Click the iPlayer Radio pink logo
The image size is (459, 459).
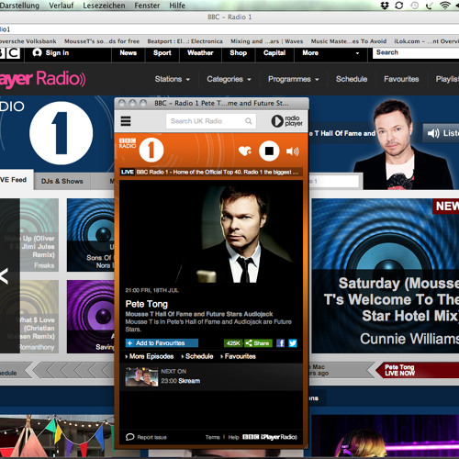coord(42,79)
